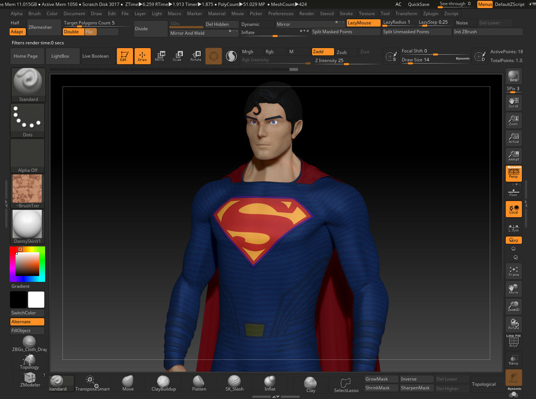Click the right-panel Rotate view icon
Image resolution: width=536 pixels, height=399 pixels.
click(x=514, y=324)
